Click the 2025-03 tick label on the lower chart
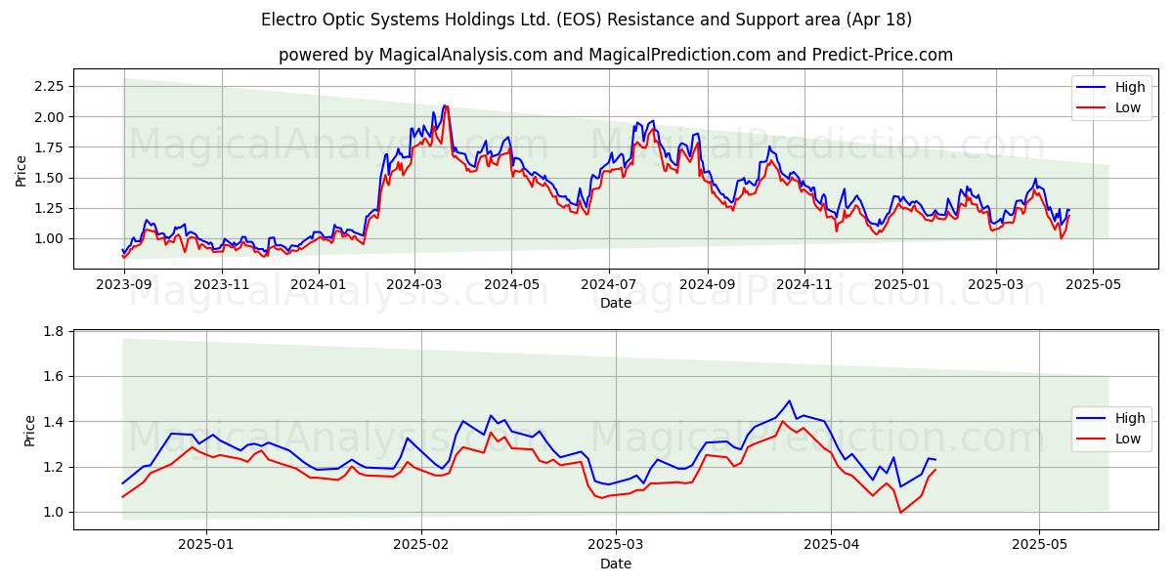The image size is (1173, 586). tap(616, 544)
